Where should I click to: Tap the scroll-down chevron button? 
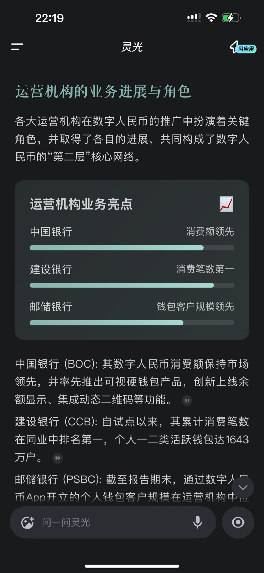[243, 487]
